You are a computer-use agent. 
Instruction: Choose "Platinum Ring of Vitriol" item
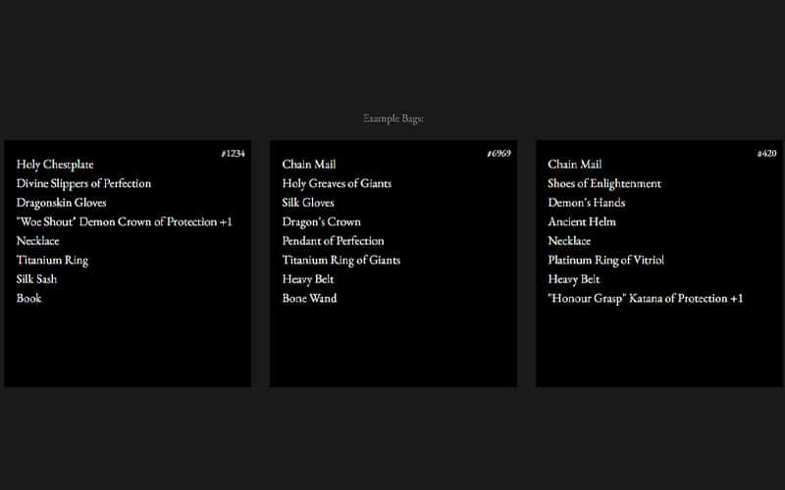(x=605, y=260)
